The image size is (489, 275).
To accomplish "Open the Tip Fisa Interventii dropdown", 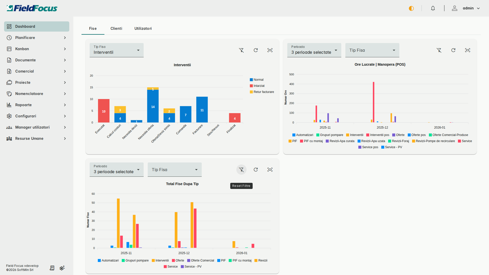I will (116, 50).
